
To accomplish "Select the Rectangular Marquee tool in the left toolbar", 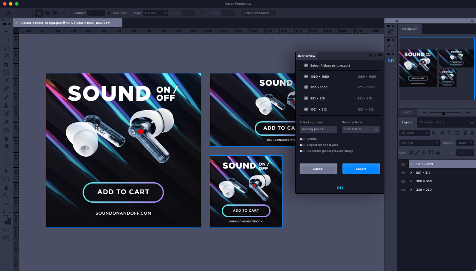I will tap(6, 40).
